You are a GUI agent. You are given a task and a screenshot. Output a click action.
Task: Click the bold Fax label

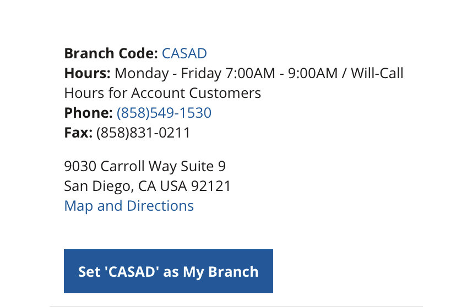click(x=78, y=133)
